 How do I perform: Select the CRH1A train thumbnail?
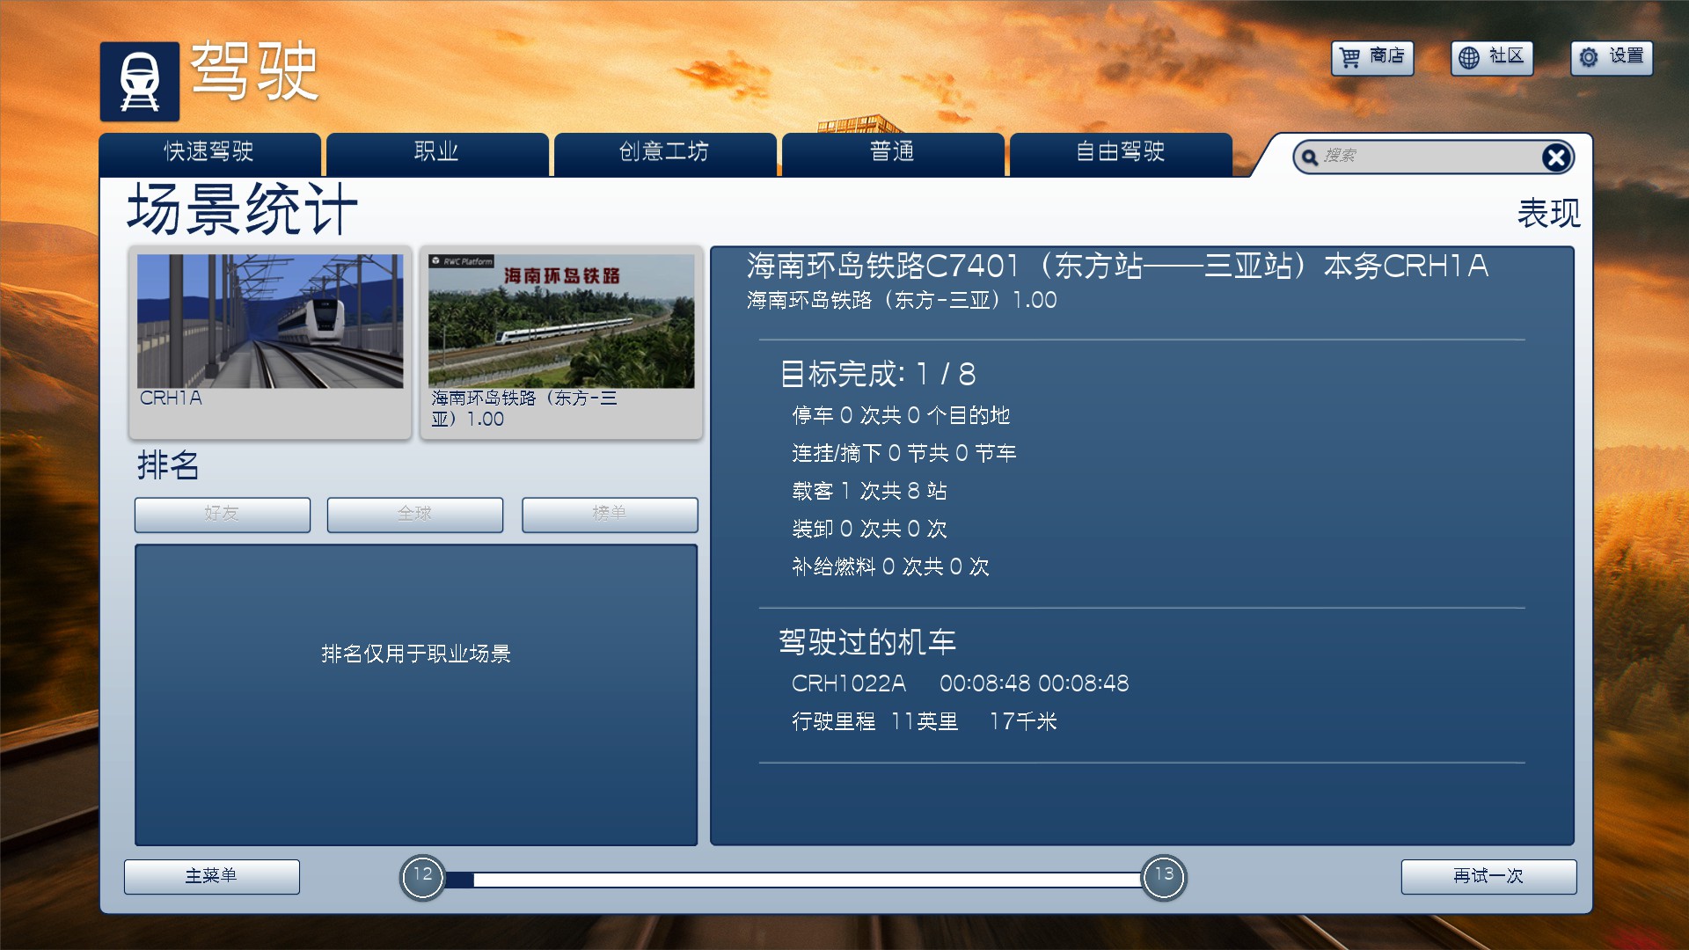pyautogui.click(x=270, y=342)
